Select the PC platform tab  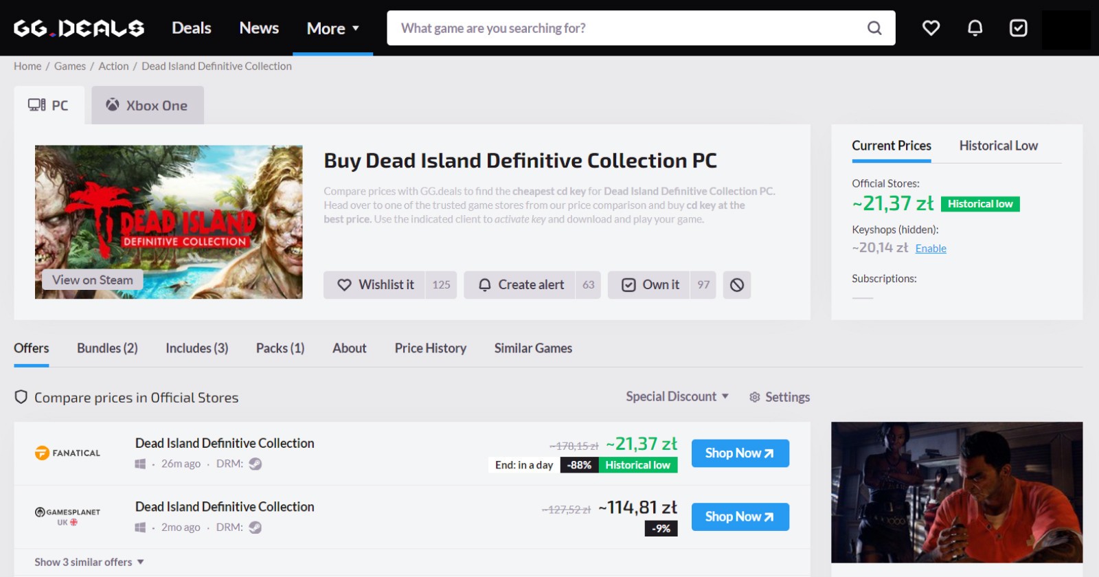point(49,105)
